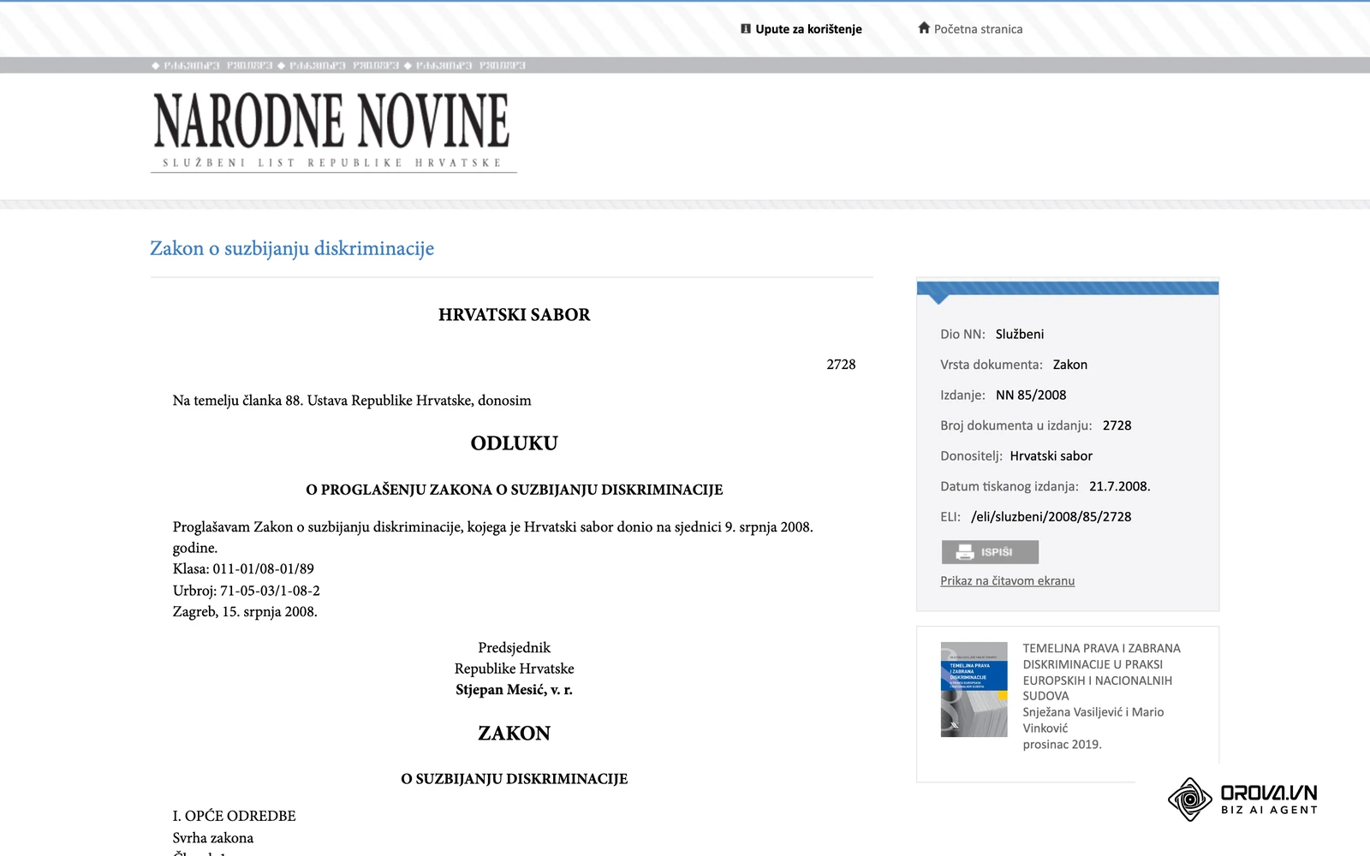The height and width of the screenshot is (856, 1370).
Task: Click the book cover thumbnail
Action: point(974,689)
